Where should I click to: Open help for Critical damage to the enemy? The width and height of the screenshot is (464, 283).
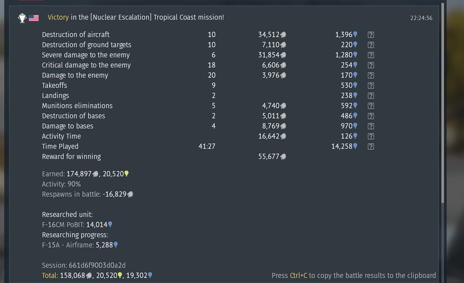pyautogui.click(x=371, y=65)
